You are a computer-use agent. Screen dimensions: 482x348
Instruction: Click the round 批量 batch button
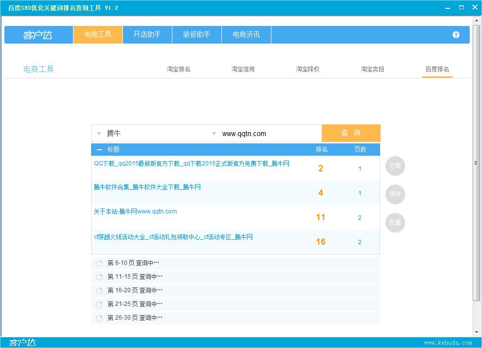pyautogui.click(x=395, y=223)
